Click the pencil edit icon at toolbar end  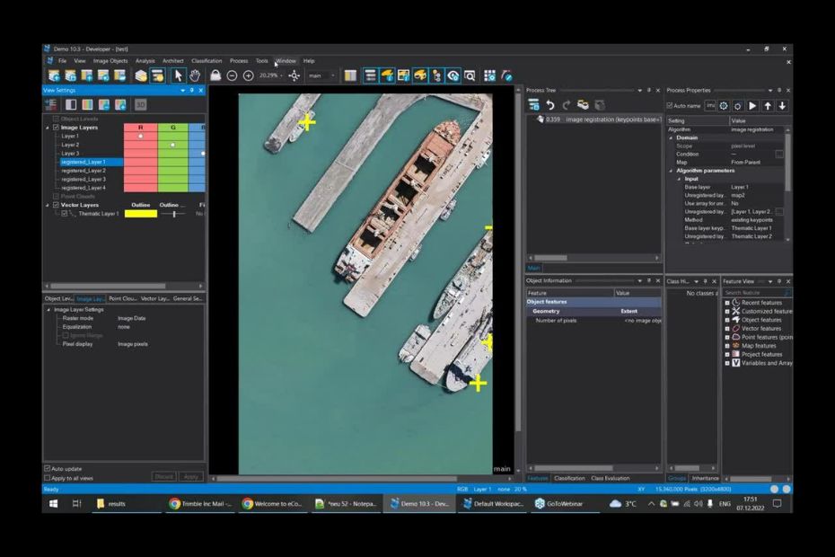[x=506, y=75]
